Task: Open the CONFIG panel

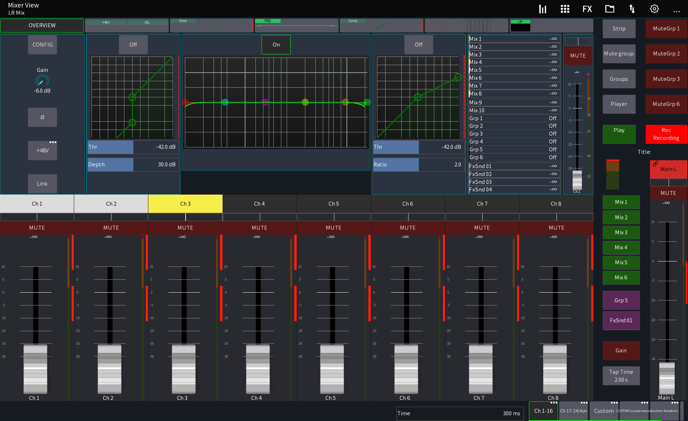Action: pos(42,44)
